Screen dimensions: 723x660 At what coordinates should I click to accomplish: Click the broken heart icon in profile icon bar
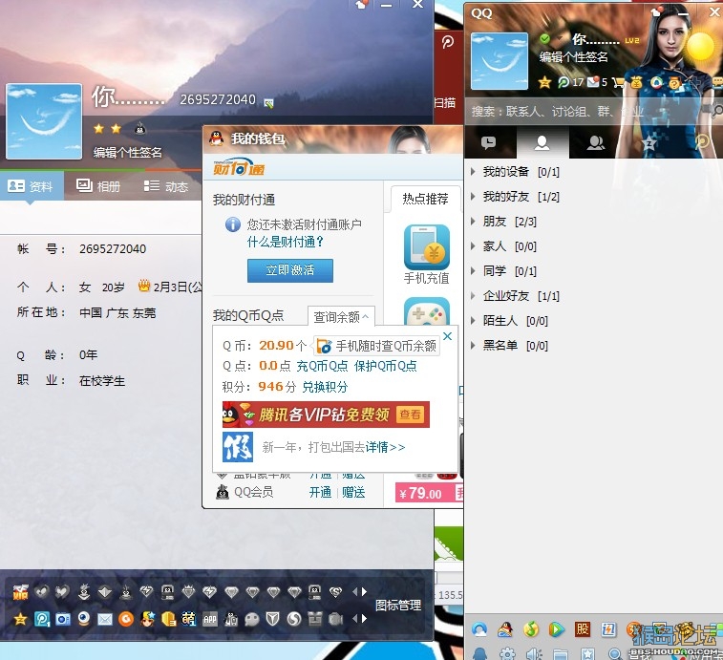[62, 592]
